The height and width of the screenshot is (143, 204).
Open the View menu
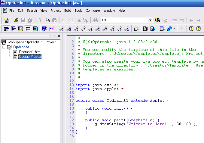[44, 11]
